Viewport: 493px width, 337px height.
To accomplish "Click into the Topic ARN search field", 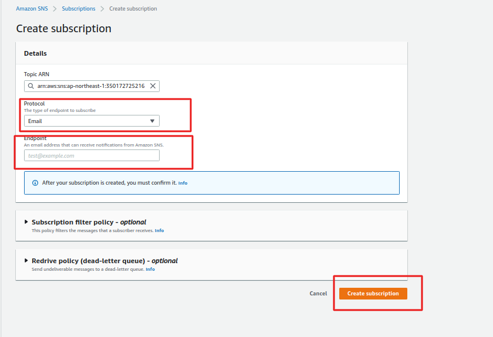I will point(90,86).
